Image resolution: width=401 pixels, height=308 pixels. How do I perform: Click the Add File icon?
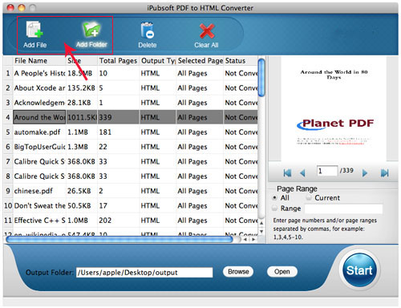pos(34,30)
